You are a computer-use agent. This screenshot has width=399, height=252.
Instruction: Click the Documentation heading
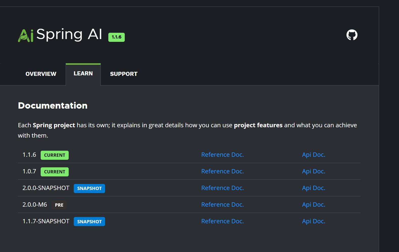(x=53, y=106)
